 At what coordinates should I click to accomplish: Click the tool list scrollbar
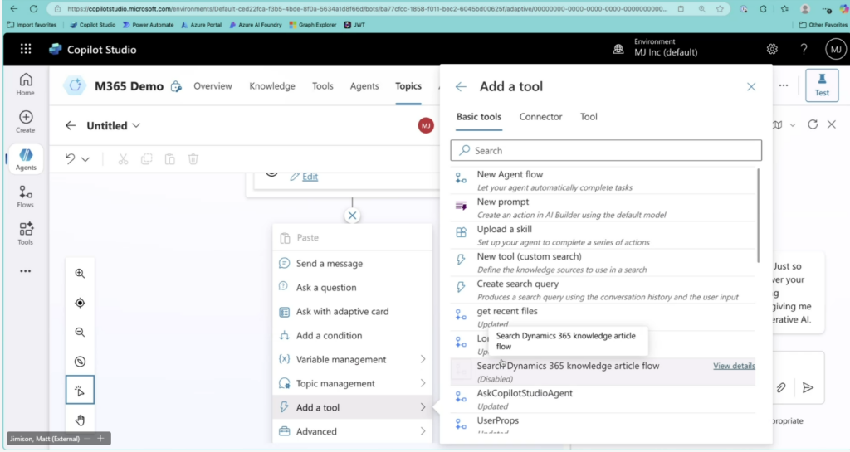(x=758, y=216)
